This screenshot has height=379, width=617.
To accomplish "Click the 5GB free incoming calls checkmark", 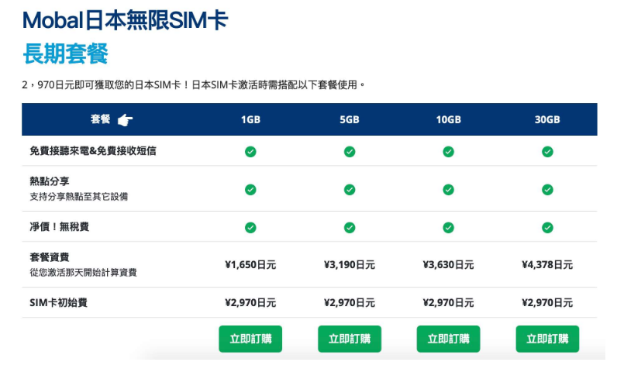I will (350, 151).
